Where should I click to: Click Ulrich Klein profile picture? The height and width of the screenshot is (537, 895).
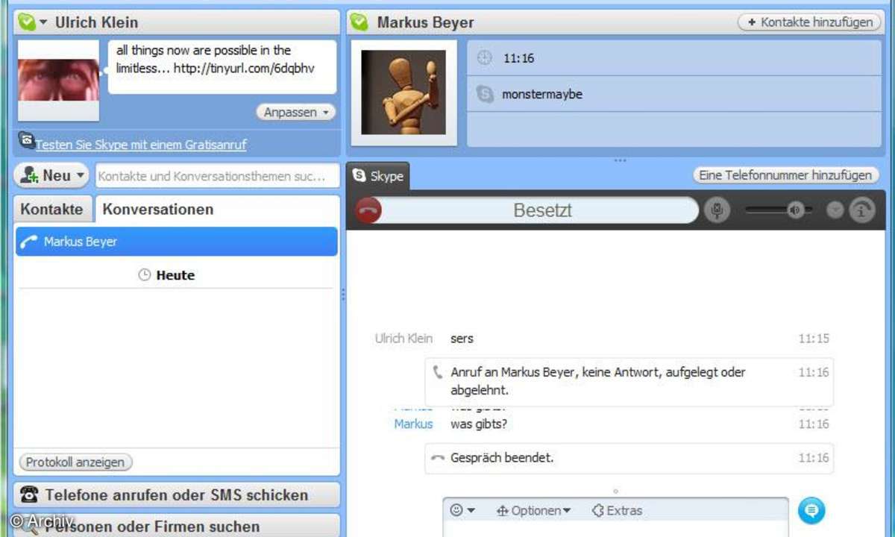click(58, 81)
